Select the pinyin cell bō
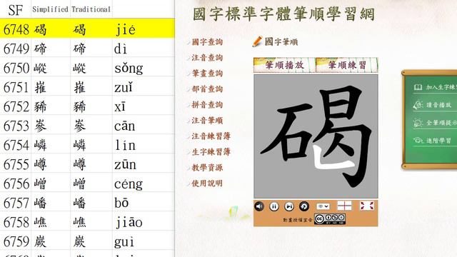This screenshot has width=457, height=257. pos(144,202)
